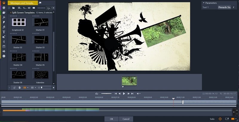Click the undock preview window icon
Image resolution: width=239 pixels, height=122 pixels.
point(227,119)
